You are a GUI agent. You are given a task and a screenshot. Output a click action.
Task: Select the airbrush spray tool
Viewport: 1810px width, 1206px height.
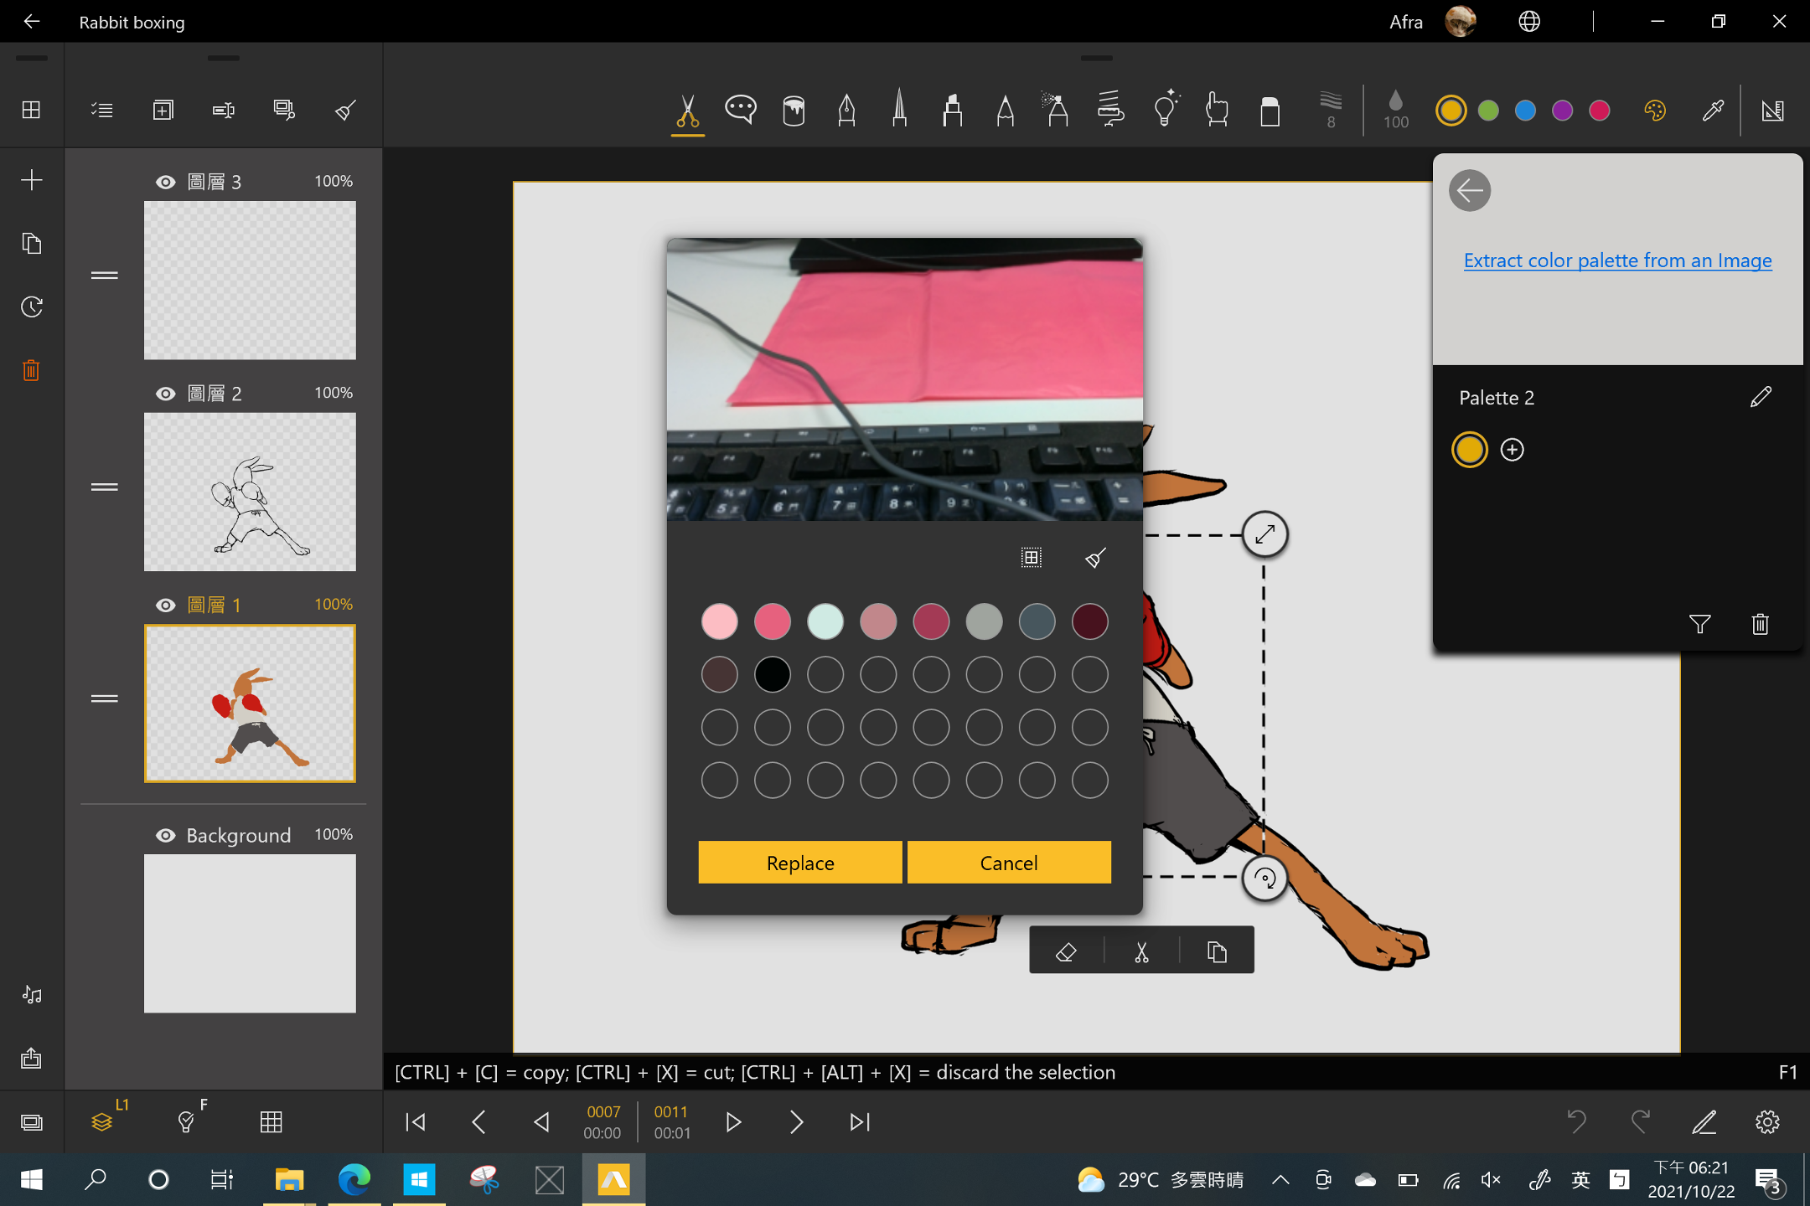[x=1055, y=110]
